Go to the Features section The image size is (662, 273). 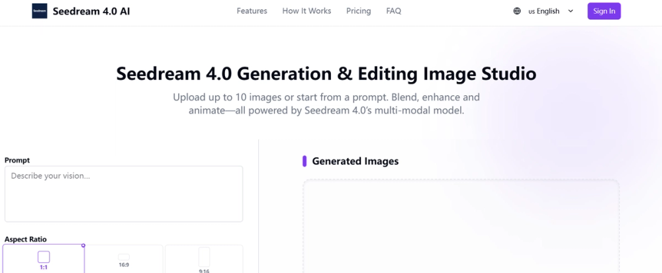252,11
